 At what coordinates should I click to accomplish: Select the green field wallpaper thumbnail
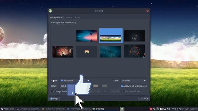click(111, 36)
